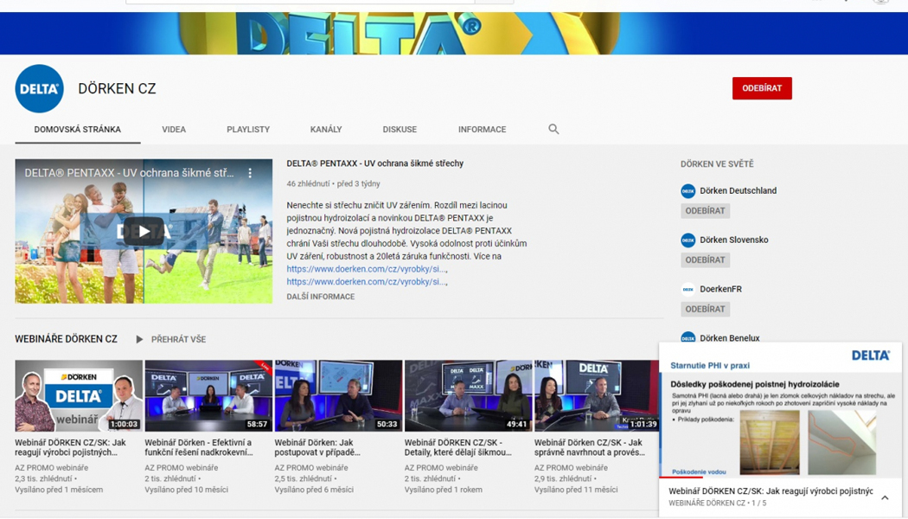
Task: Open 'Efektivní a funkční řešení nadkrokevní' title
Action: 199,447
